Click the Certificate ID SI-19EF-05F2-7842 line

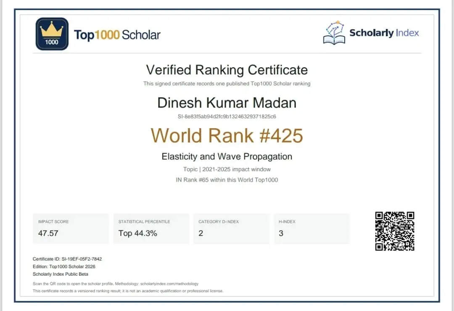click(x=67, y=259)
